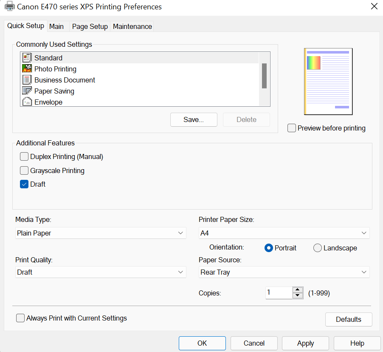Open the Maintenance tab
Image resolution: width=383 pixels, height=352 pixels.
pos(132,26)
